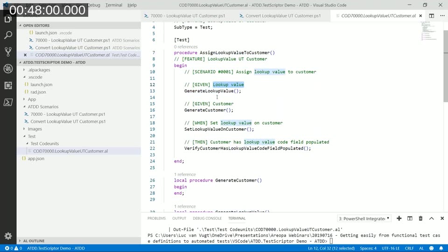
Task: Click the PowerShell terminal prompt input
Action: click(x=331, y=241)
